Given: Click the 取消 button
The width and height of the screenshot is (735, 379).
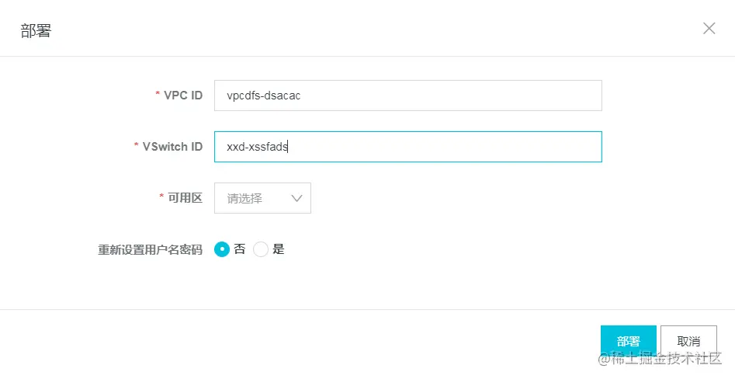Looking at the screenshot, I should [x=688, y=341].
